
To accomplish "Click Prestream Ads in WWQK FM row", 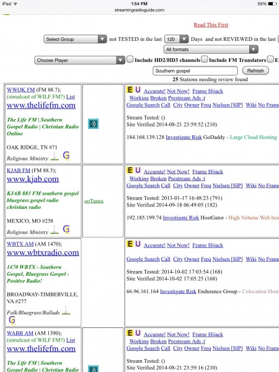I will click(187, 98).
